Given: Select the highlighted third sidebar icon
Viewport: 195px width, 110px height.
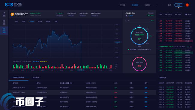Looking at the screenshot, I should click(4, 31).
